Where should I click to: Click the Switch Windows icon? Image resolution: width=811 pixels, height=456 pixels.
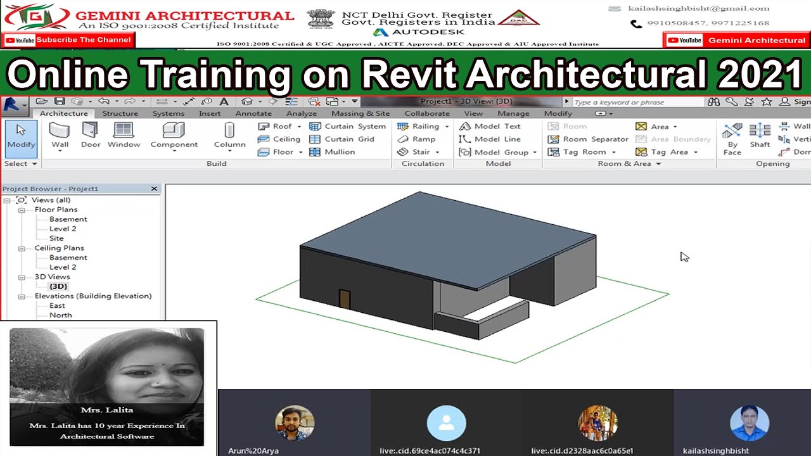point(331,101)
